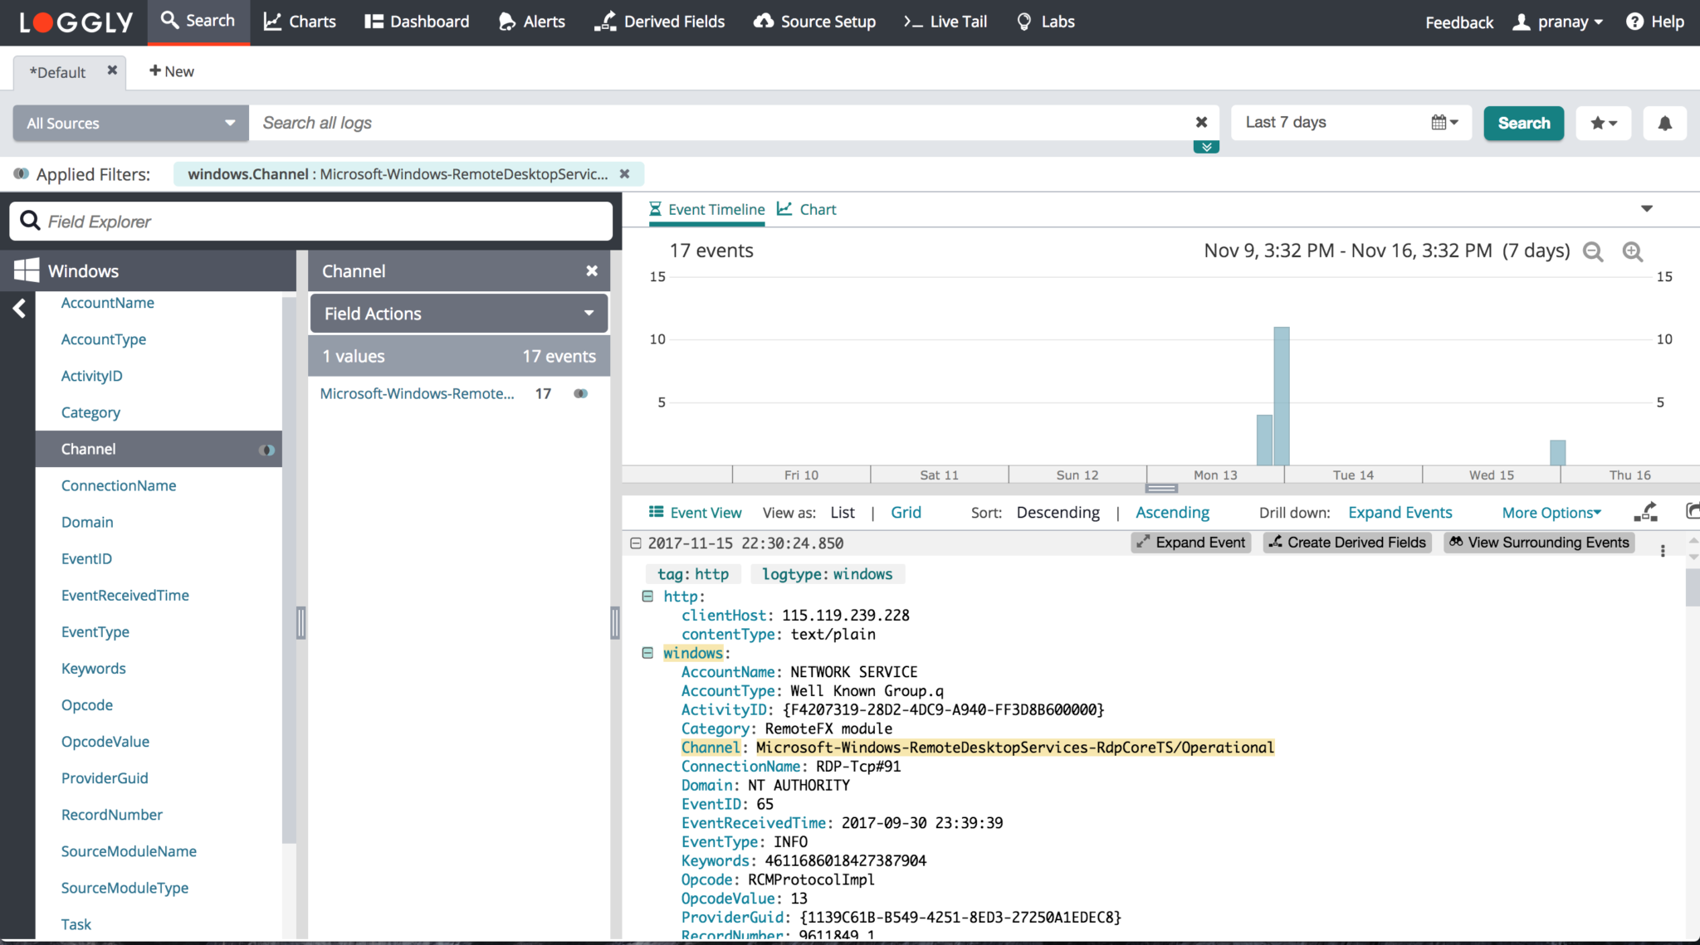Open Source Setup
Viewport: 1700px width, 945px height.
(x=814, y=22)
